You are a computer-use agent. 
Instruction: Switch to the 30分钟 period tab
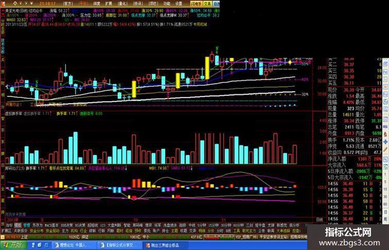point(226,225)
